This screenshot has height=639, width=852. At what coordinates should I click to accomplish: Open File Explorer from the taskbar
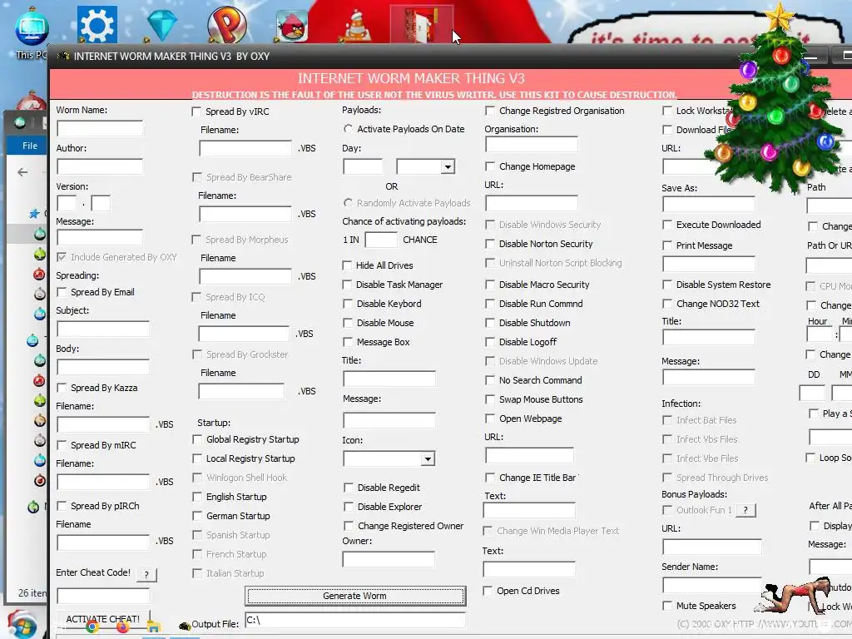(x=153, y=627)
